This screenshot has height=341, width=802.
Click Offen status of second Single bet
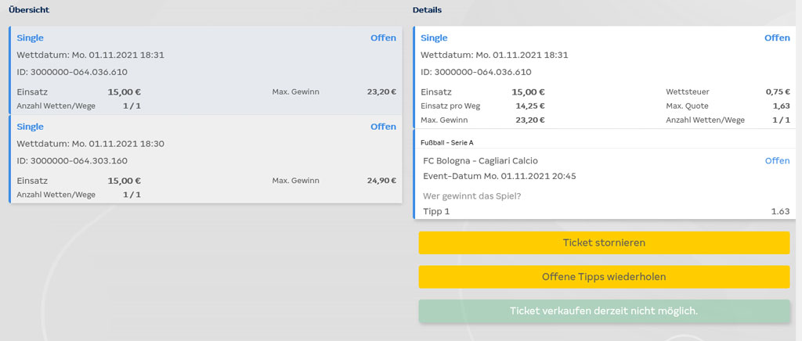tap(384, 127)
